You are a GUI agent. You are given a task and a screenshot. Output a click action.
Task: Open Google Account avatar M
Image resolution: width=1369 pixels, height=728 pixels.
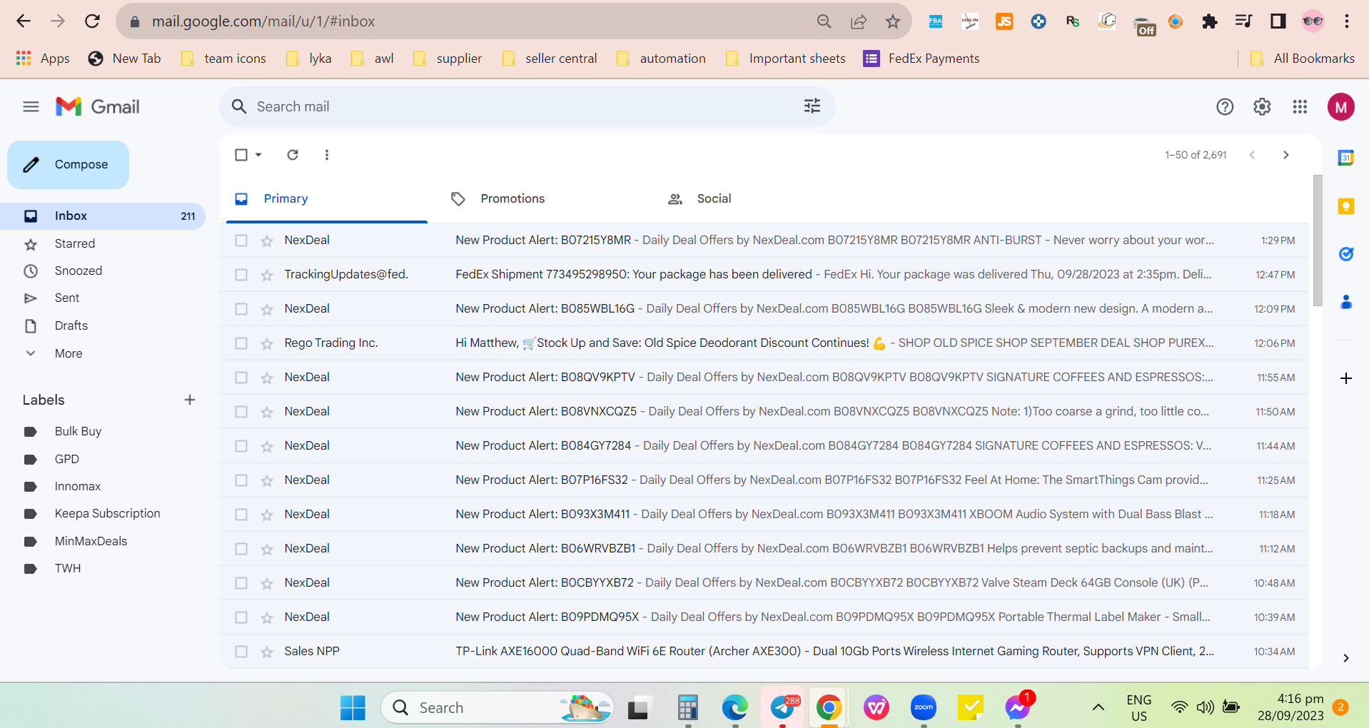coord(1341,107)
